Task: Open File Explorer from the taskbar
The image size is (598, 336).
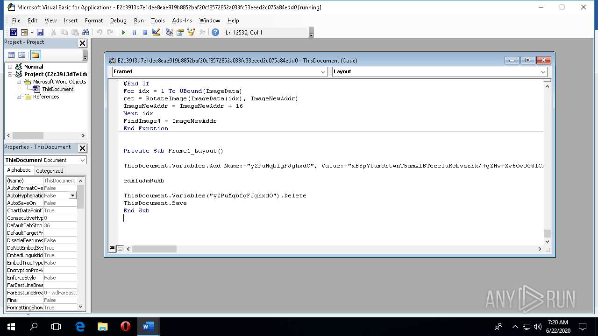Action: click(x=102, y=327)
